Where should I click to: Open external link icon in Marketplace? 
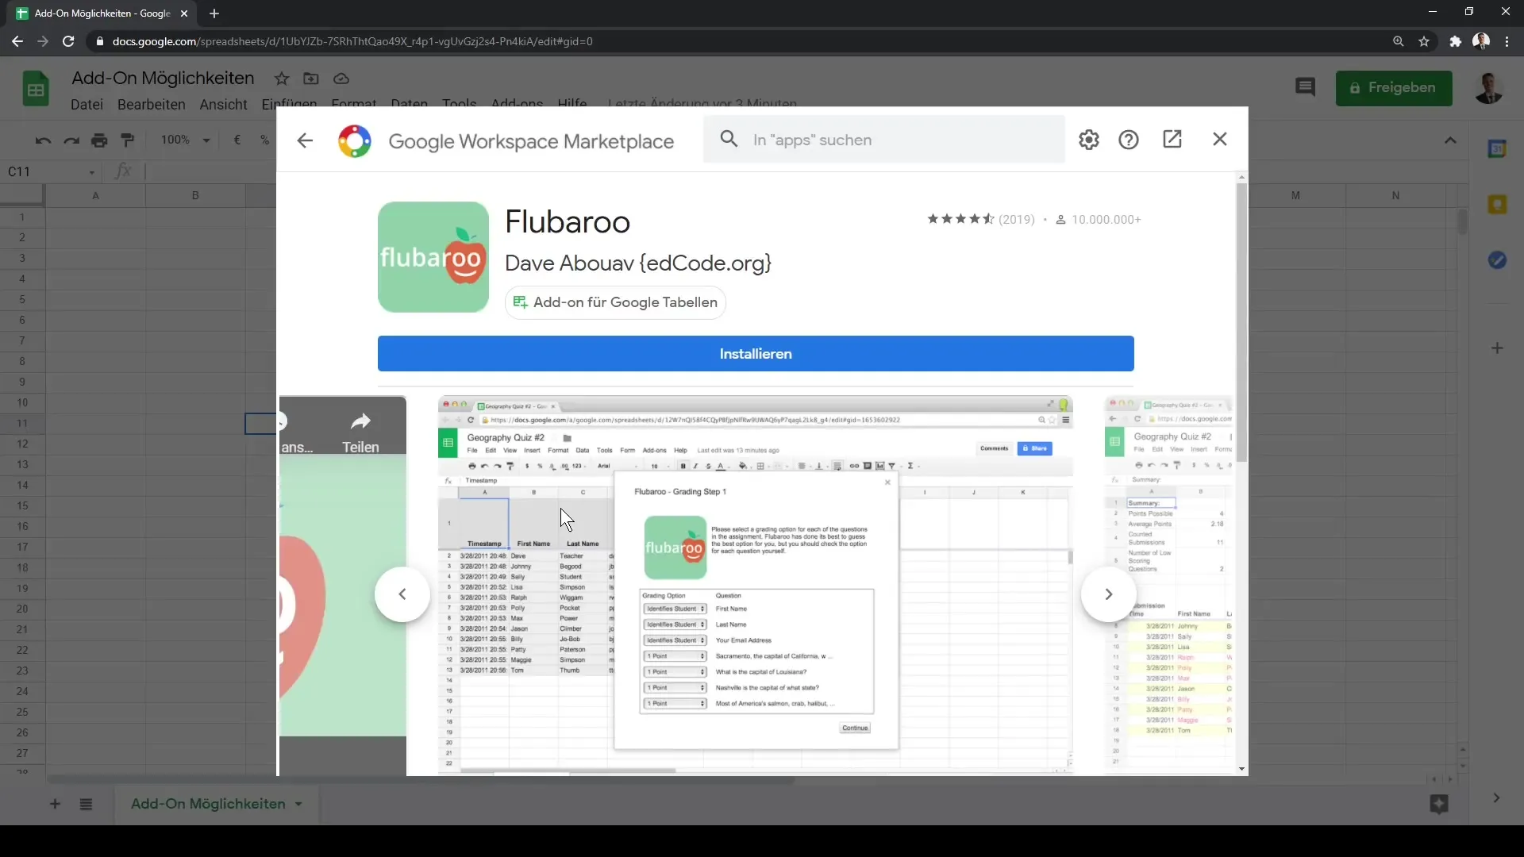tap(1173, 139)
